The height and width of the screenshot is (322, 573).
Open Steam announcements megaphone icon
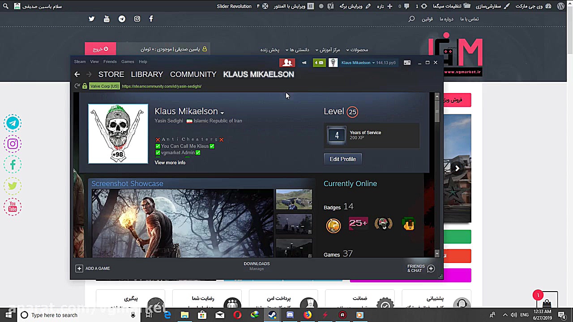[x=304, y=63]
